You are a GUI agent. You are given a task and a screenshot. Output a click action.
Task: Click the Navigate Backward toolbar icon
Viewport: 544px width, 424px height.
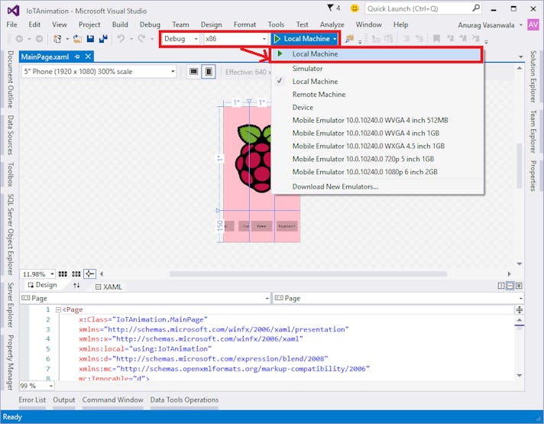pyautogui.click(x=19, y=39)
